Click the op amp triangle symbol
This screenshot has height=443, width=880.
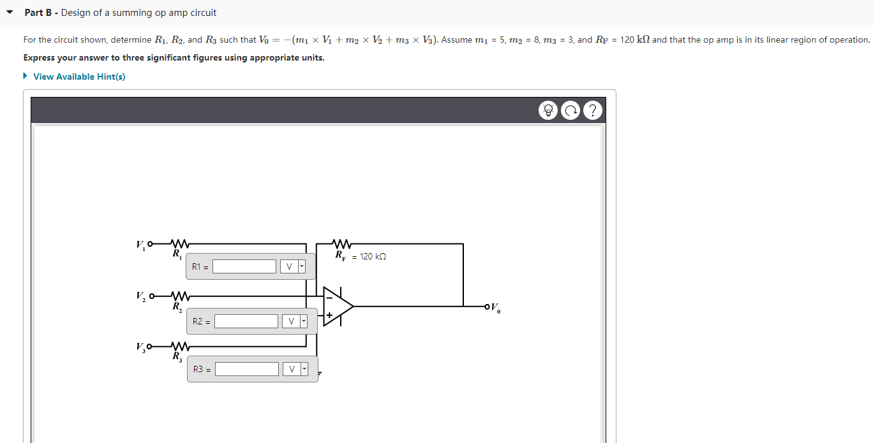pos(334,307)
